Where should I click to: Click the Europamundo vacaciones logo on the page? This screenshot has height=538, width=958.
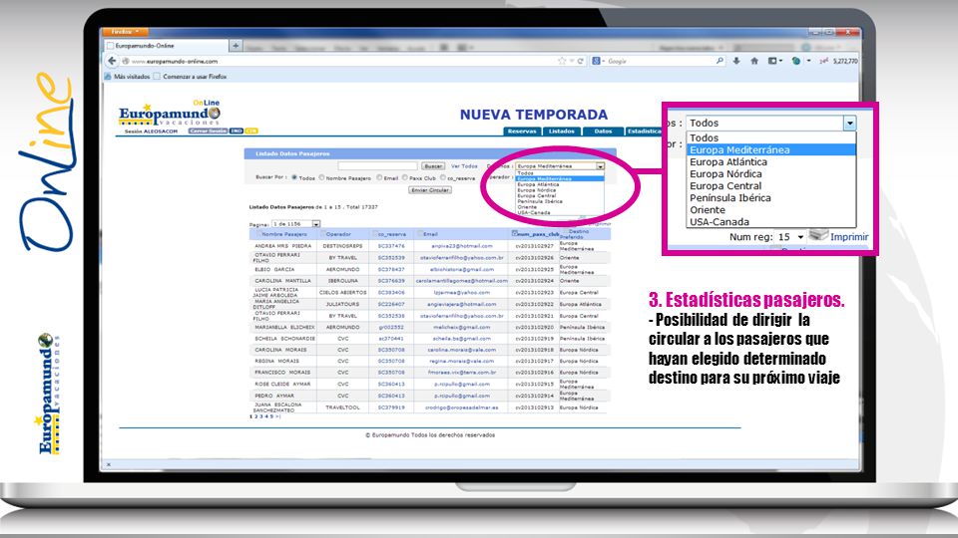(170, 114)
